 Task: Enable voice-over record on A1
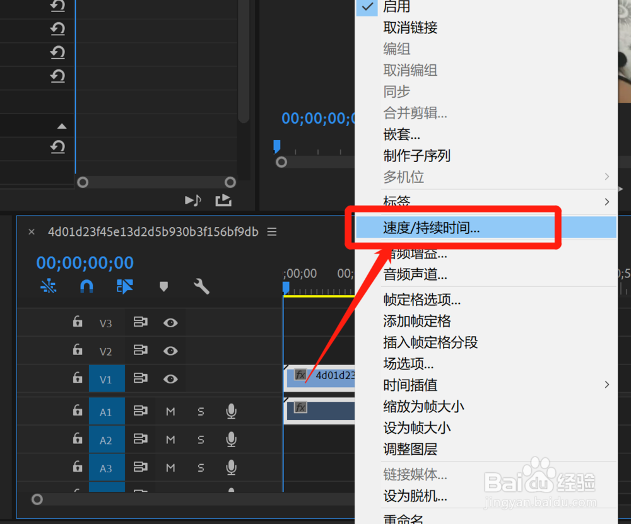(231, 411)
